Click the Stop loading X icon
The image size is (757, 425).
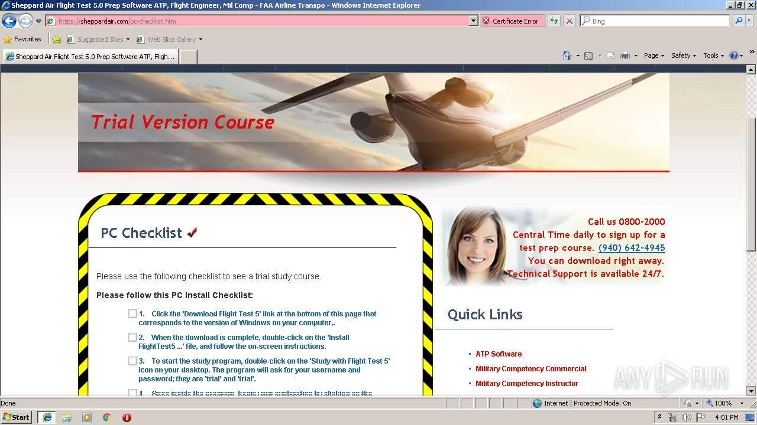(x=570, y=21)
